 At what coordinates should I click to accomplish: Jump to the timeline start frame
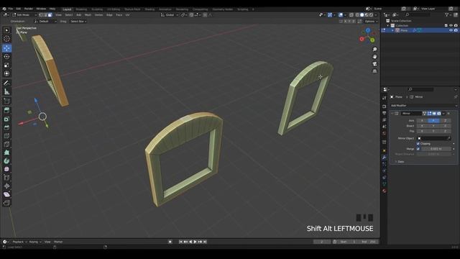click(x=180, y=242)
